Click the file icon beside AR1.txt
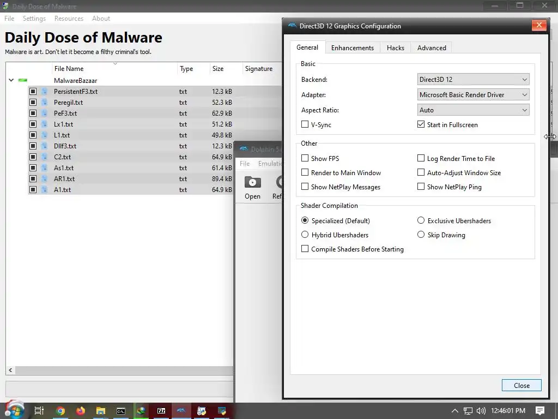Screen dimensions: 558x419 (x=44, y=179)
